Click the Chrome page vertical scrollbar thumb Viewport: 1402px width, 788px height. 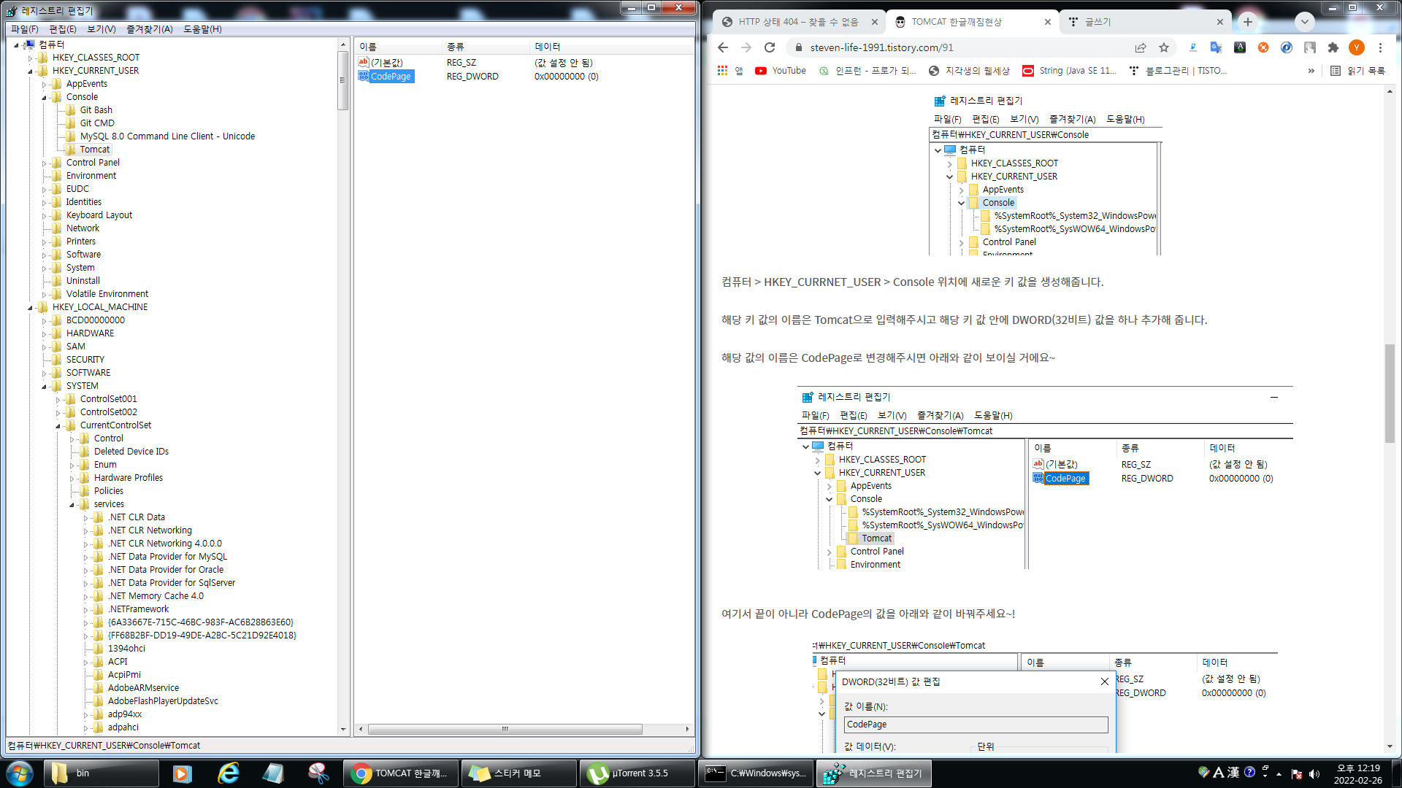(x=1390, y=393)
